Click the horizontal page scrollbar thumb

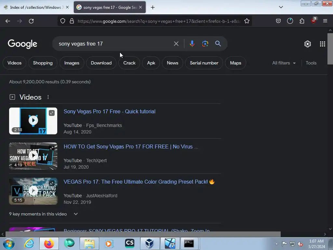[143, 234]
